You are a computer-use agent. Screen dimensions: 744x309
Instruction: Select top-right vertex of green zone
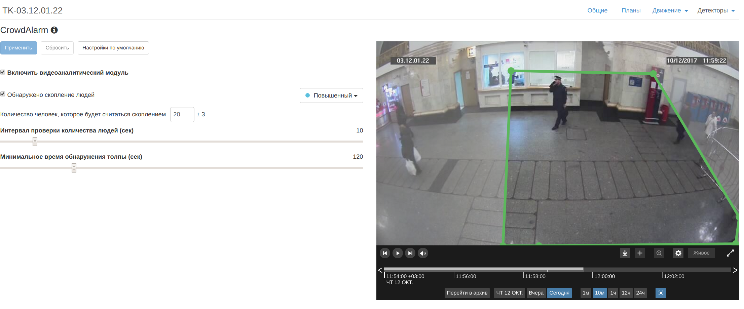pyautogui.click(x=653, y=73)
